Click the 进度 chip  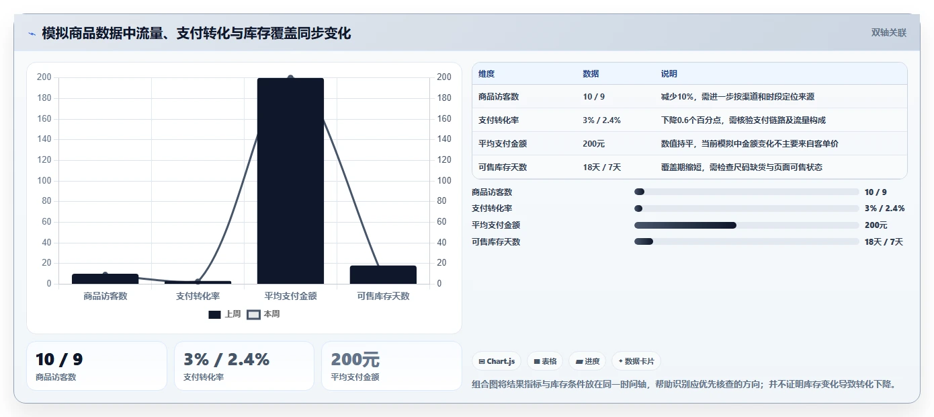pos(587,361)
